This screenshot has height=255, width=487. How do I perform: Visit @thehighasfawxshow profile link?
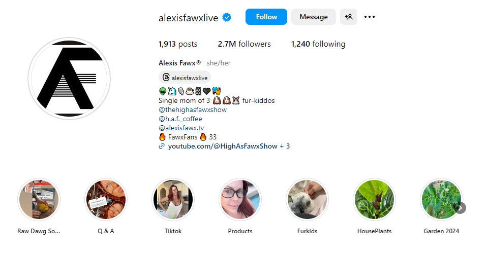[x=193, y=110]
